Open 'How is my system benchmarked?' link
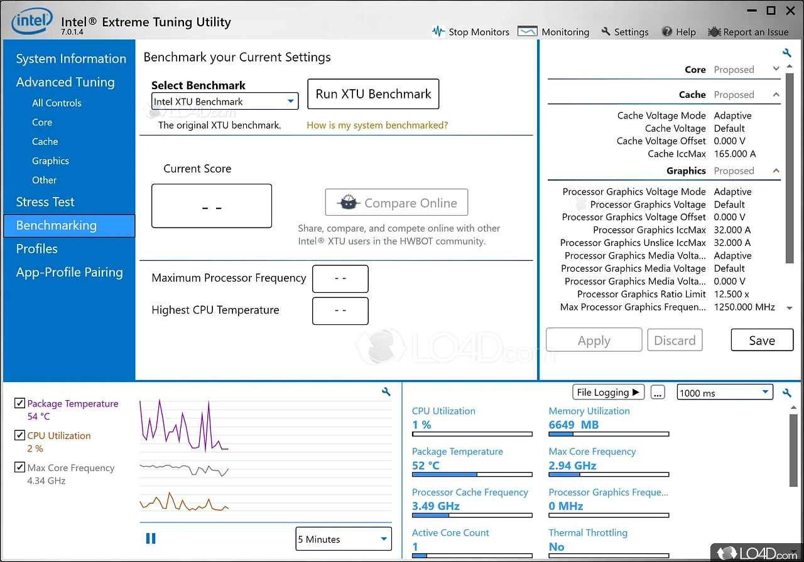This screenshot has width=804, height=562. point(378,125)
